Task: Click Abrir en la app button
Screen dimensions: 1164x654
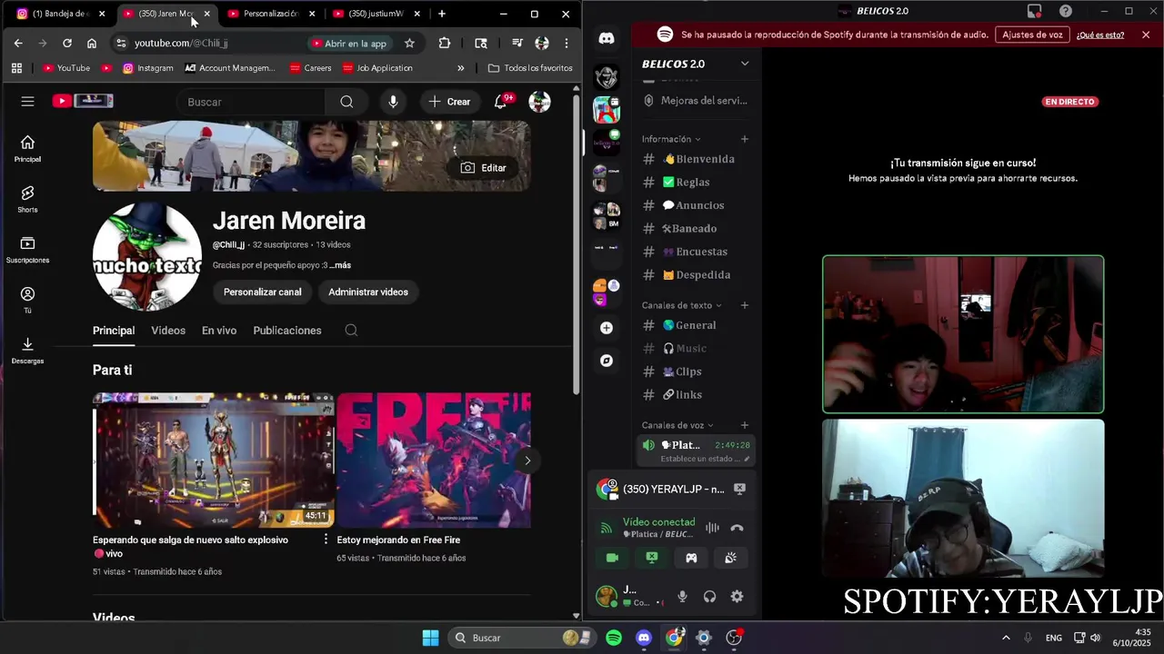Action: (x=349, y=43)
